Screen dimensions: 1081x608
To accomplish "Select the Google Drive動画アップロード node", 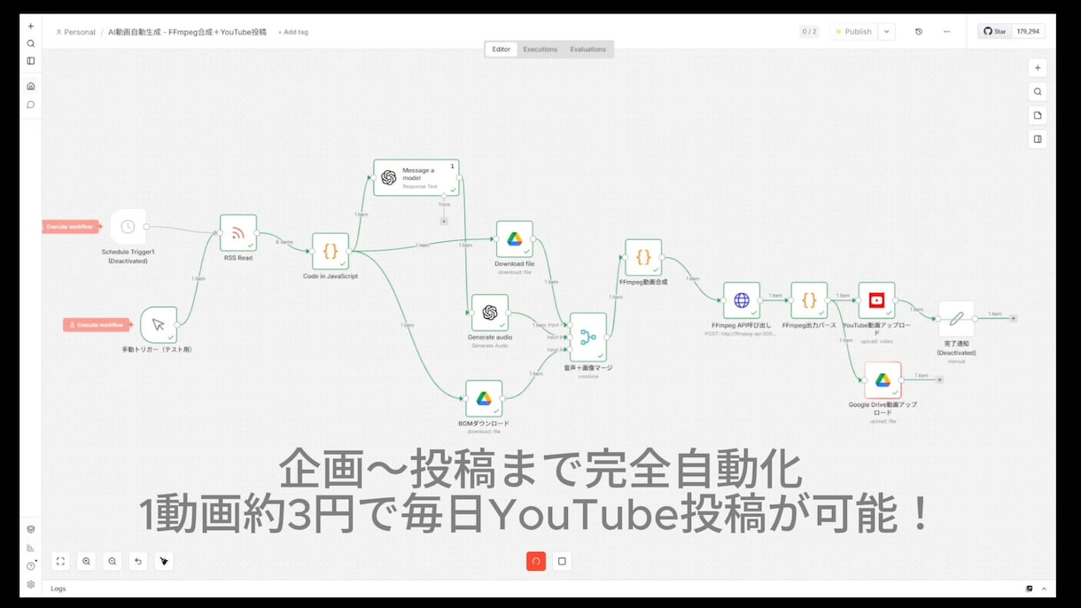I will [x=883, y=380].
